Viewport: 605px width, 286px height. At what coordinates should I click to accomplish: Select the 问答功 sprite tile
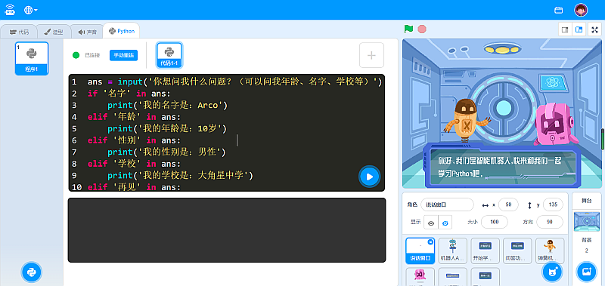(517, 251)
